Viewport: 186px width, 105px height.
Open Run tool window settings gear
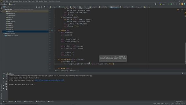[182, 73]
